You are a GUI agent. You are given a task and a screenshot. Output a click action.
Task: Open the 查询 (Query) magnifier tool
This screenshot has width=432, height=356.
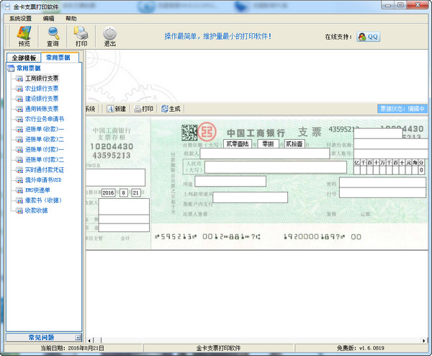tap(53, 35)
